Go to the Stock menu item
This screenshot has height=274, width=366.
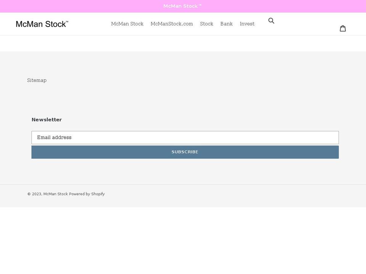[x=207, y=24]
